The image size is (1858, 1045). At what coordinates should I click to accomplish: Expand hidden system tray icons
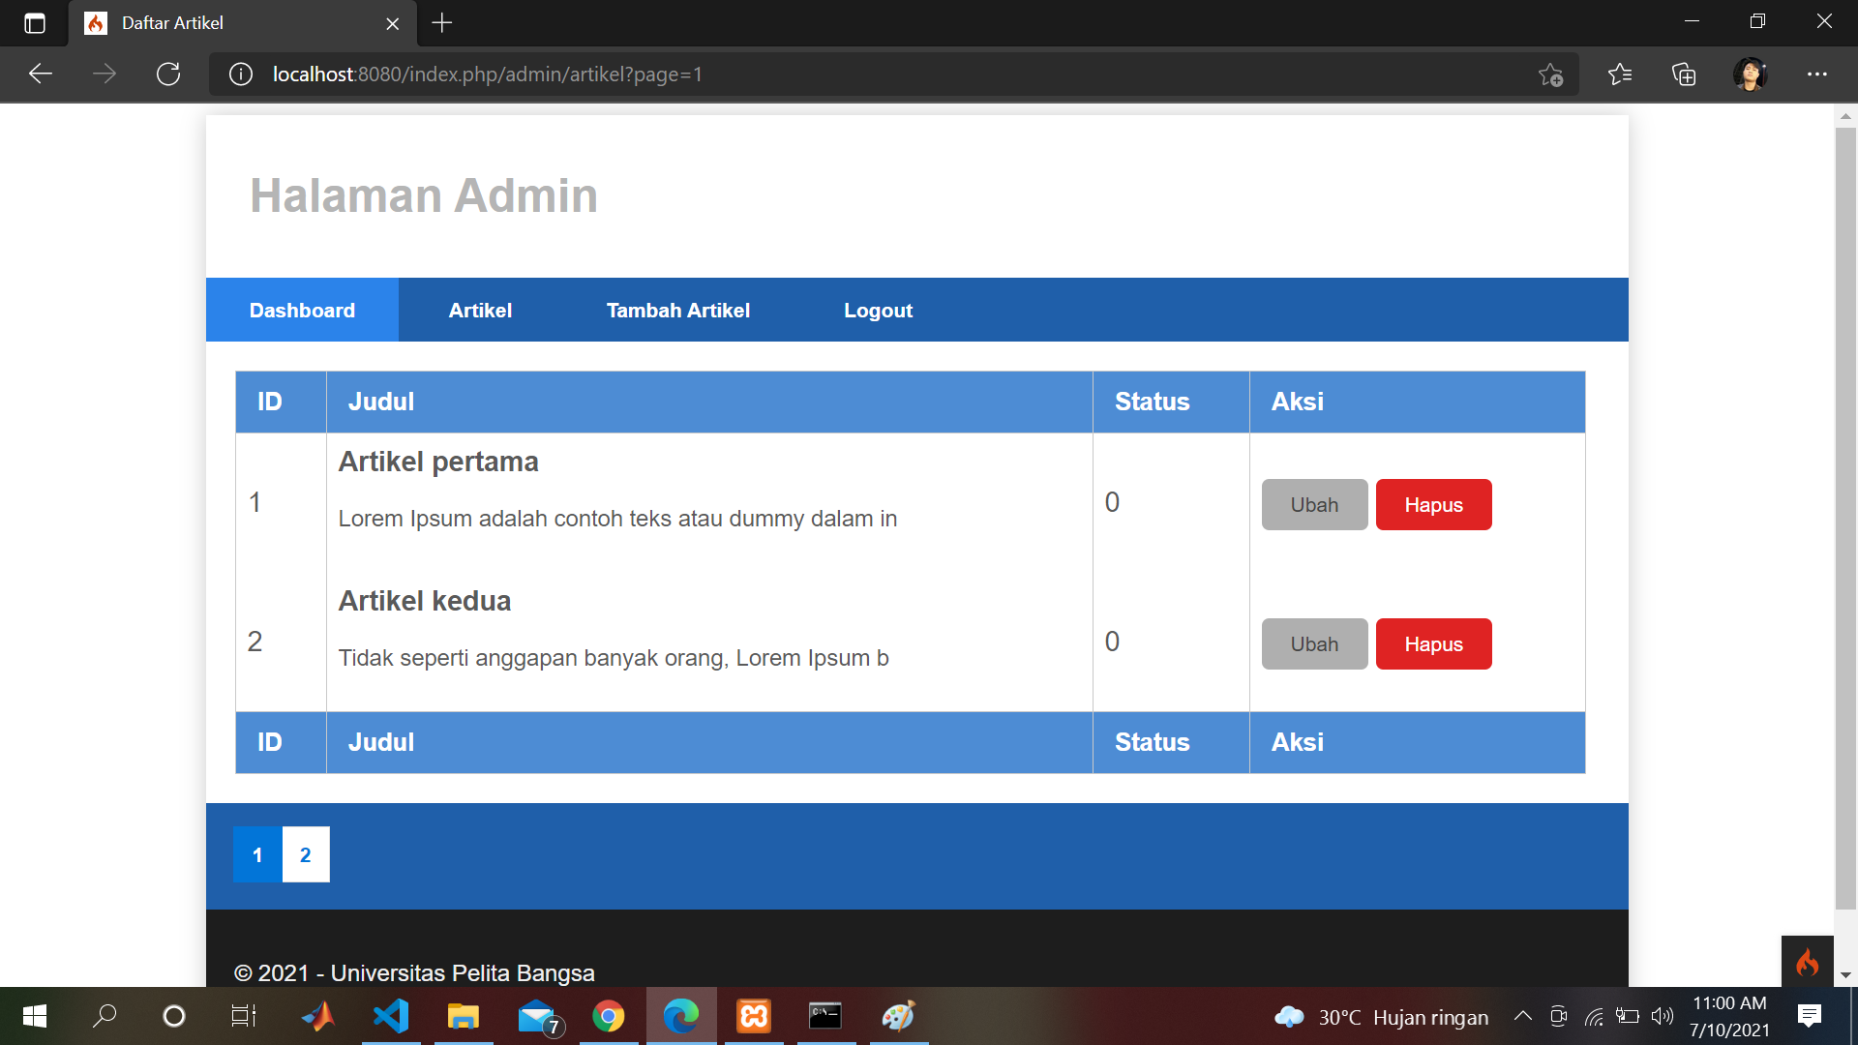(x=1523, y=1016)
